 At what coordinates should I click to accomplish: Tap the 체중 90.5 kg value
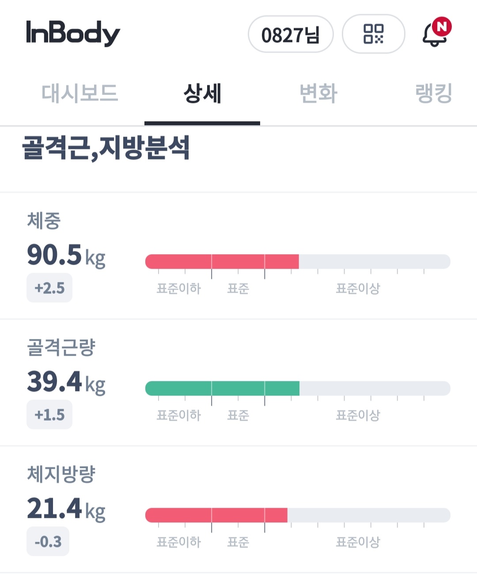[66, 255]
